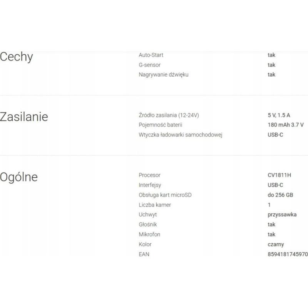Viewport: 308px width, 308px height.
Task: Click the Zasilanie section heading
Action: coord(24,117)
